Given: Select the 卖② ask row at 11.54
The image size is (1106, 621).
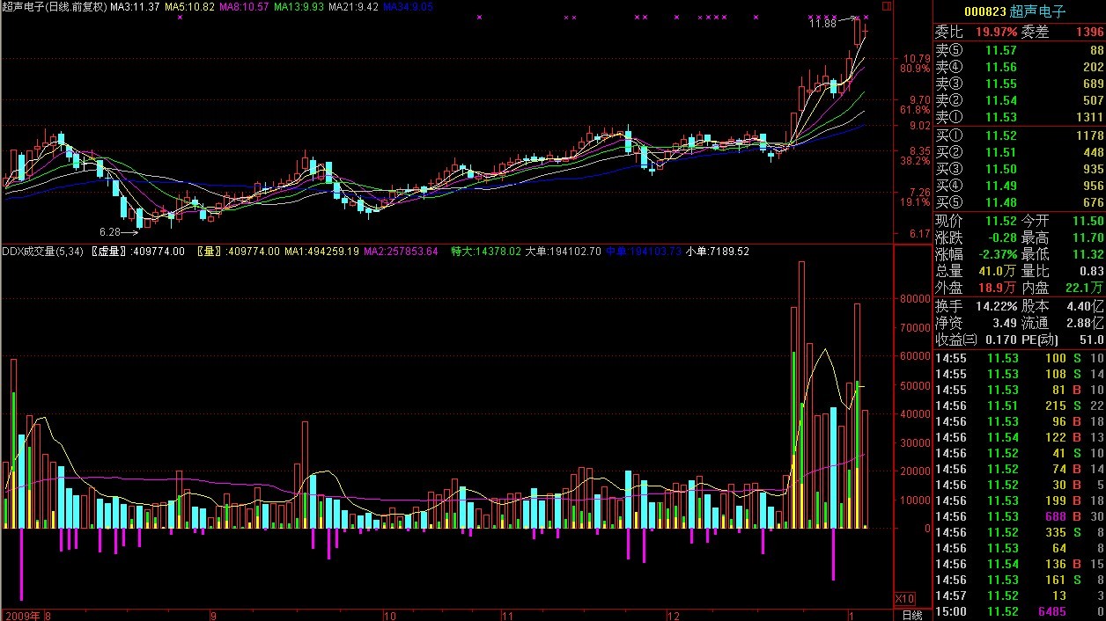Looking at the screenshot, I should point(1019,101).
